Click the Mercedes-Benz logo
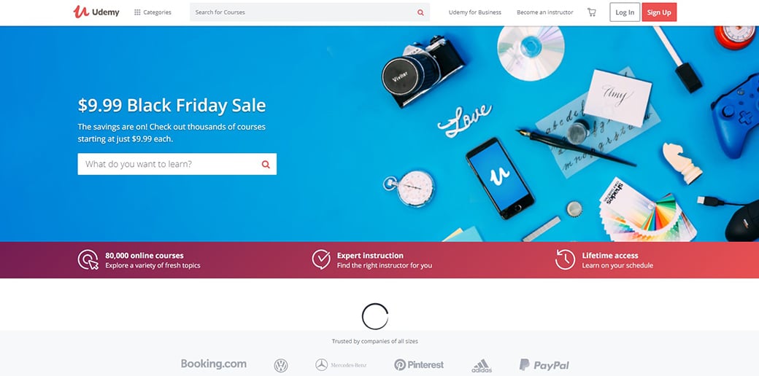The width and height of the screenshot is (759, 376). [x=341, y=365]
